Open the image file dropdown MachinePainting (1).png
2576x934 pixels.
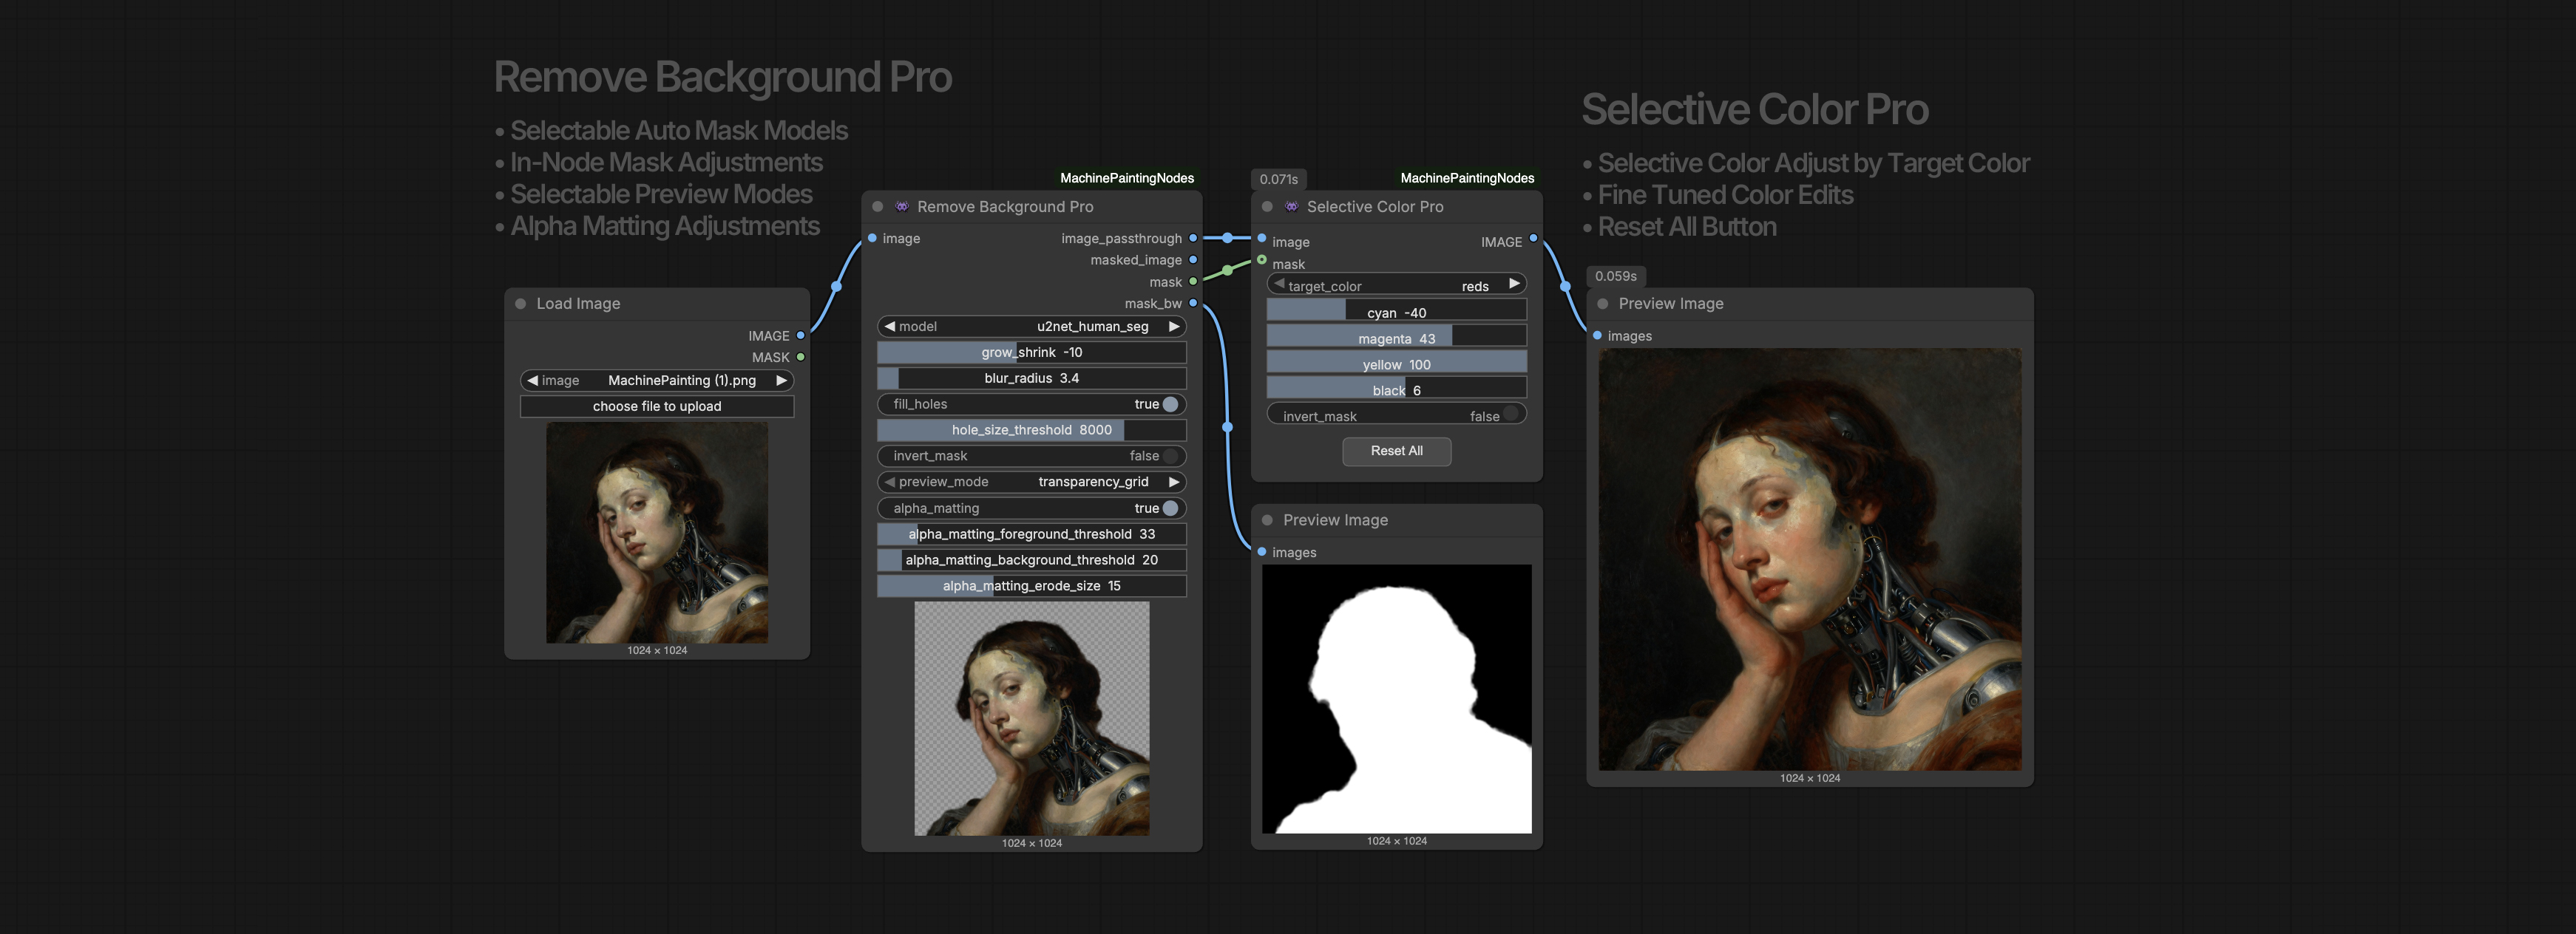pyautogui.click(x=657, y=381)
